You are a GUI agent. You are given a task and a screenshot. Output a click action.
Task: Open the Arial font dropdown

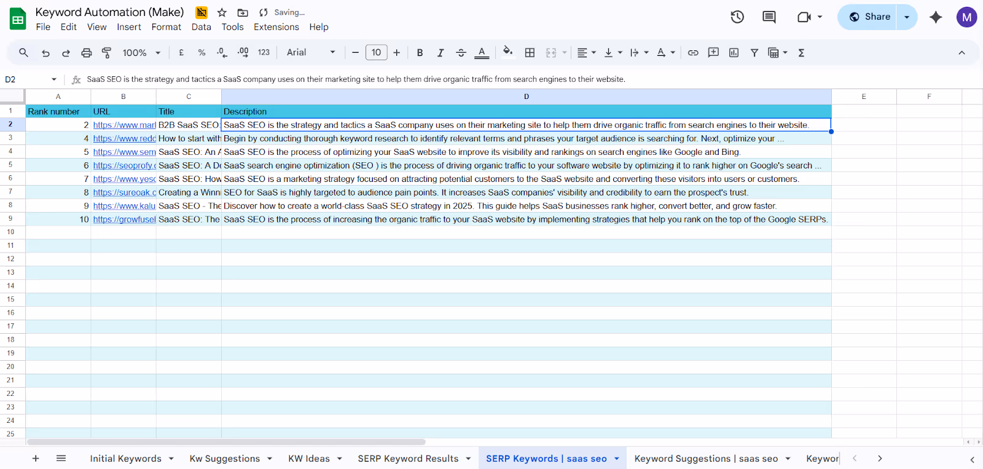(311, 53)
